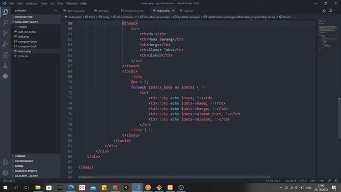Open Microsoft Edge from the taskbar

71,187
